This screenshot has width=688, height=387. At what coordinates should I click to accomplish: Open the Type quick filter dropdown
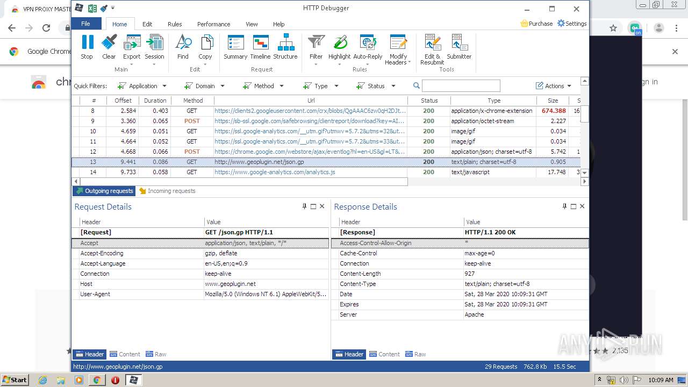321,86
